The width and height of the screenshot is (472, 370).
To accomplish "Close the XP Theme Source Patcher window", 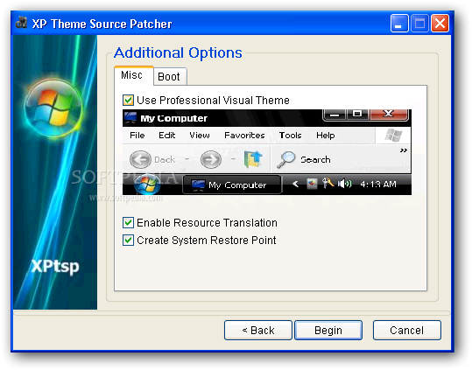I will [440, 23].
